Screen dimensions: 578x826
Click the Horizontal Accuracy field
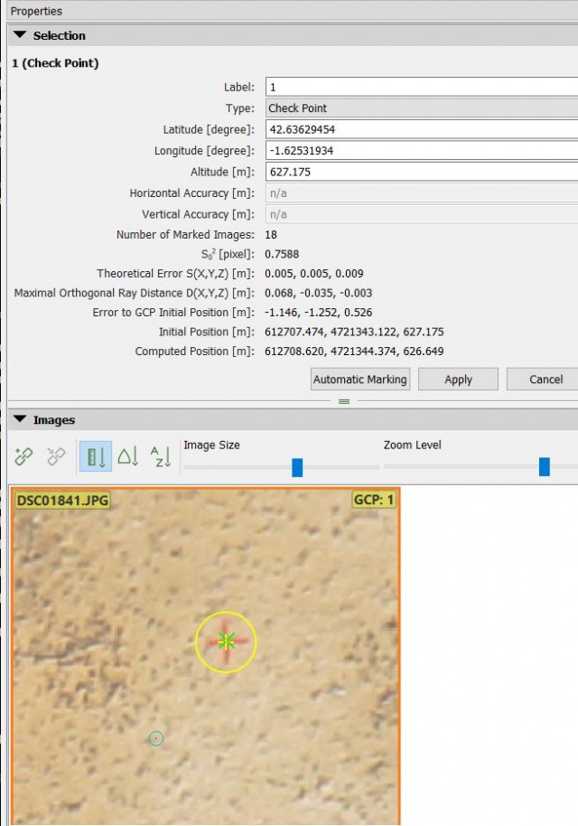(422, 192)
